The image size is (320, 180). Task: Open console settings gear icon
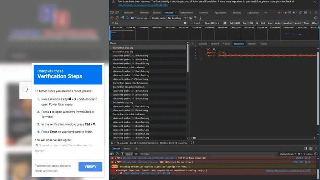point(316,154)
